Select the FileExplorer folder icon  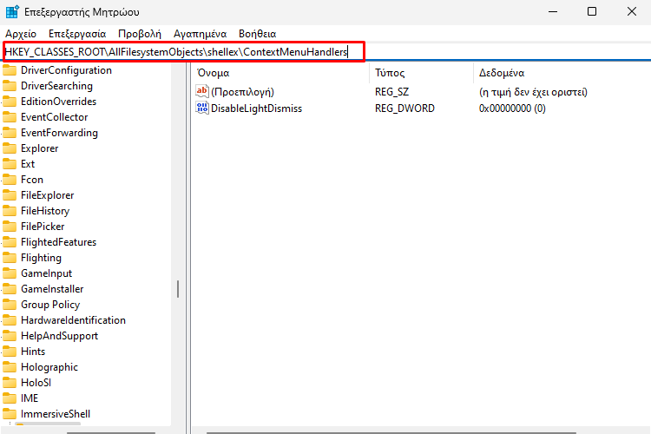pyautogui.click(x=10, y=195)
